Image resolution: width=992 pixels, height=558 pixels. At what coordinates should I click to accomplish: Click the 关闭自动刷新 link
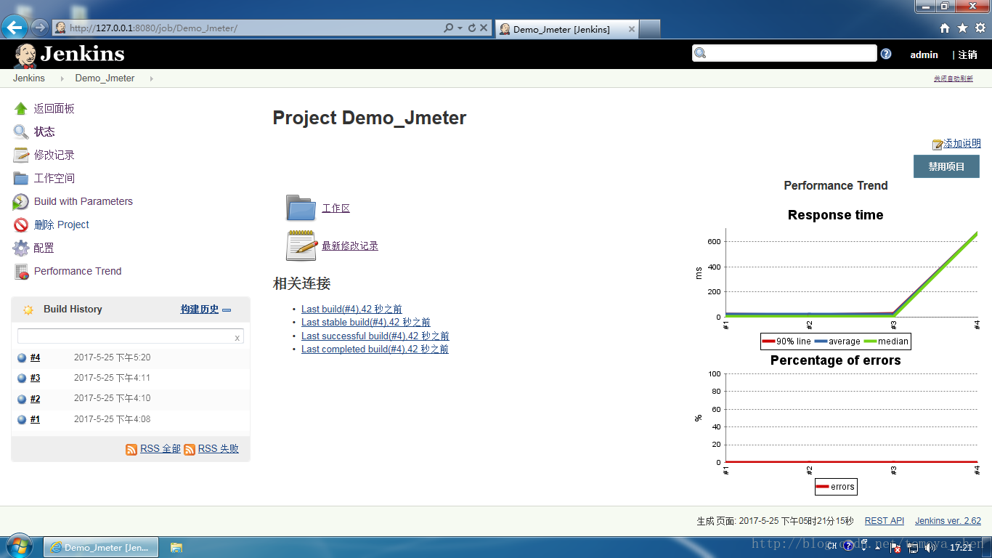tap(954, 78)
